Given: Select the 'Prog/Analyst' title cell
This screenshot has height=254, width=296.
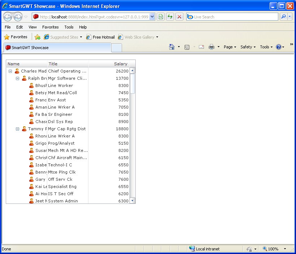Looking at the screenshot, I should 68,143.
